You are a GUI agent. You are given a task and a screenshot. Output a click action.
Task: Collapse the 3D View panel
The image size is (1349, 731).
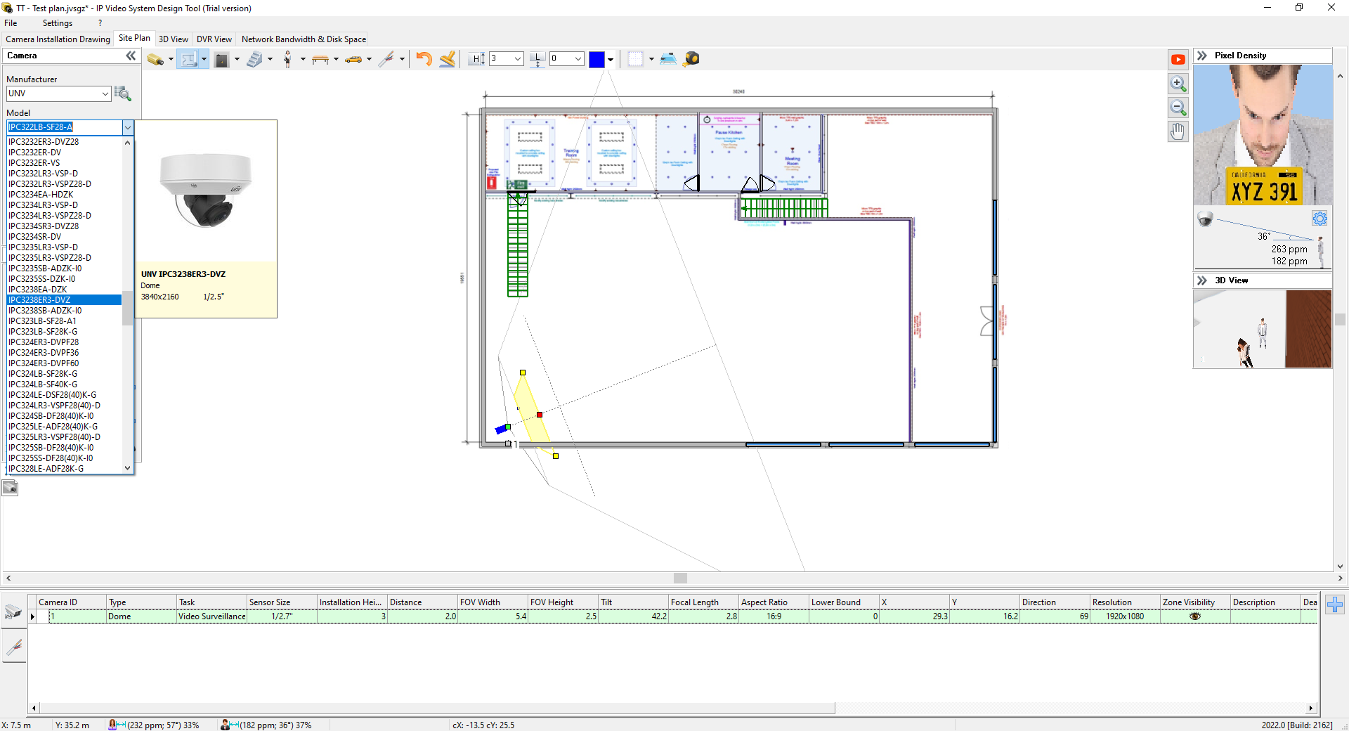[x=1202, y=280]
